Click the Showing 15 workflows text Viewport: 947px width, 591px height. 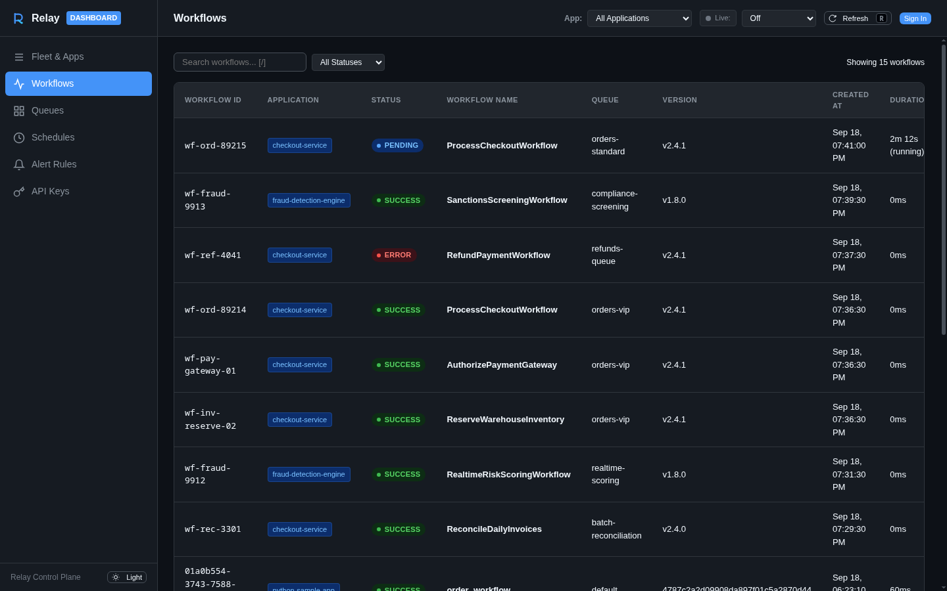pos(885,62)
